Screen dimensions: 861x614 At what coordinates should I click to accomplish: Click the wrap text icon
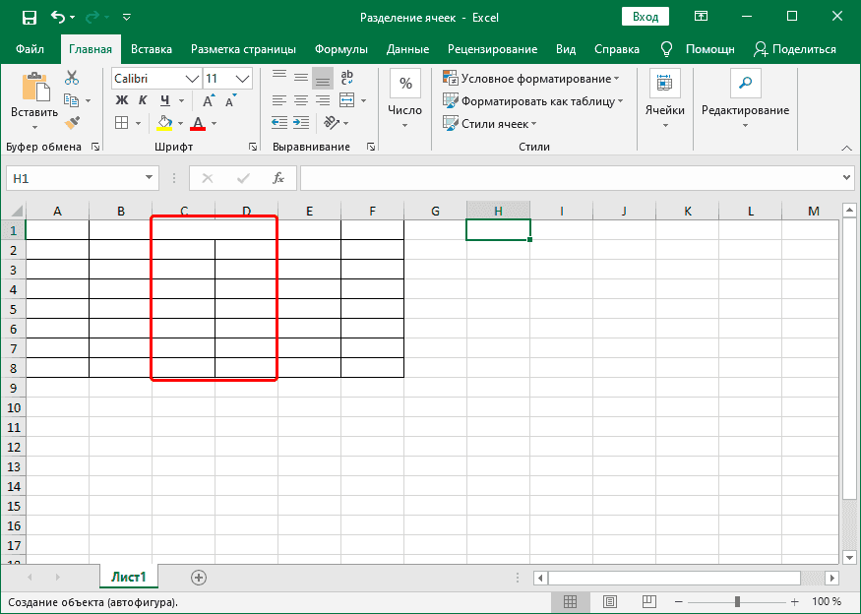point(346,78)
